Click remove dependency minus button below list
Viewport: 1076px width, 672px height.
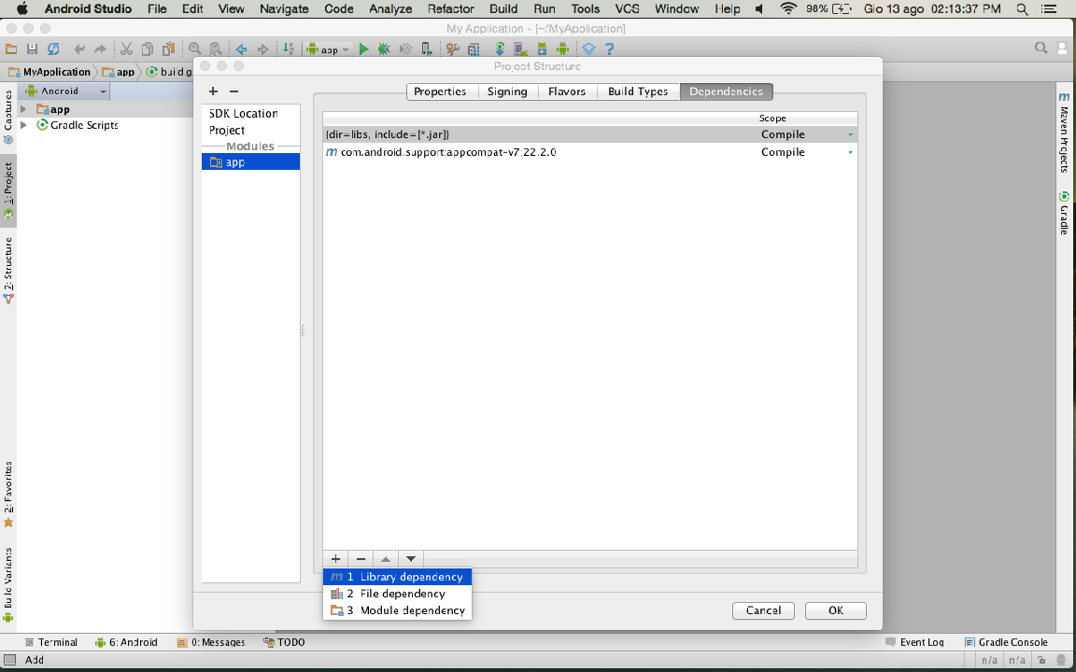(x=361, y=559)
